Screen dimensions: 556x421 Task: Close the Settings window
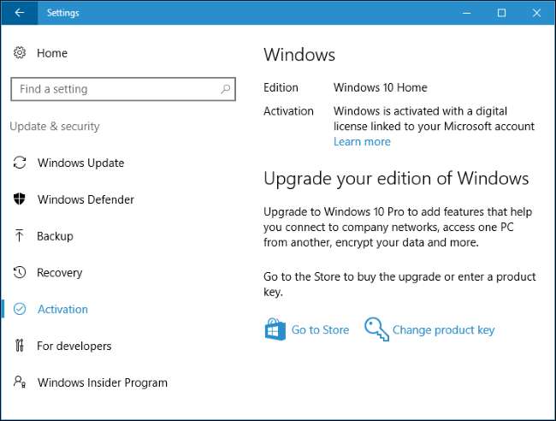tap(537, 13)
